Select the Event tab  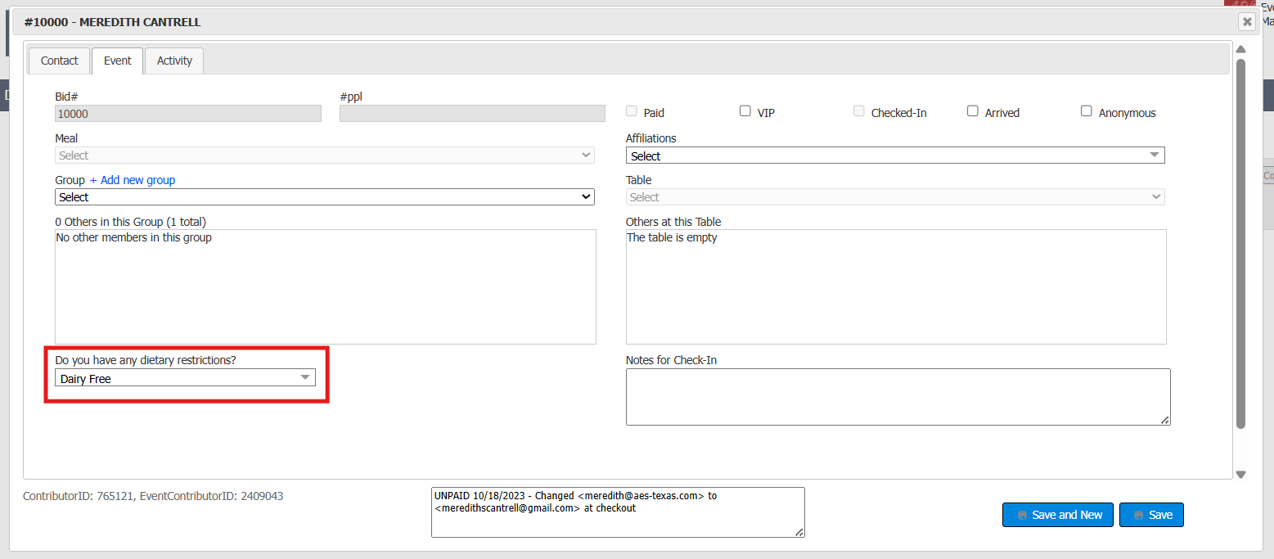117,61
